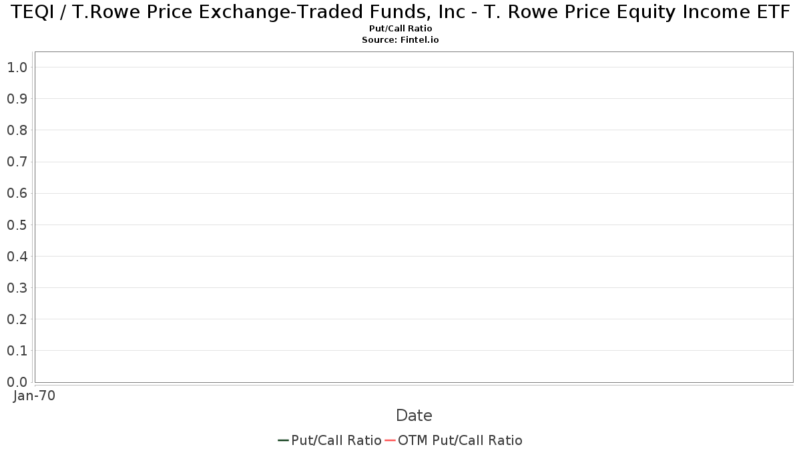The height and width of the screenshot is (451, 801).
Task: Click the red OTM Put/Call Ratio swatch
Action: point(390,440)
